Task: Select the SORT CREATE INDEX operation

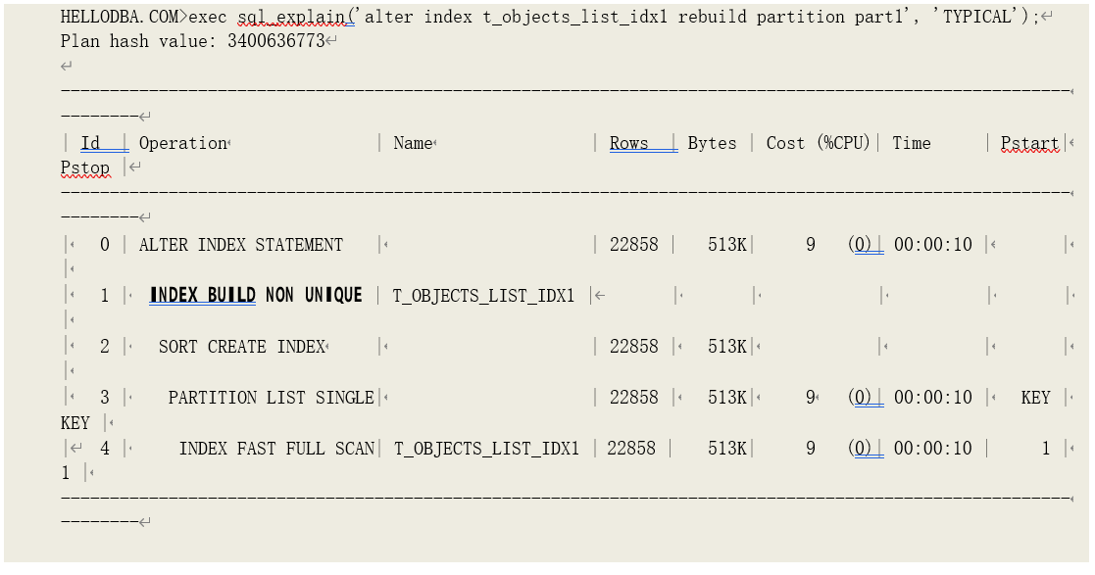Action: 241,347
